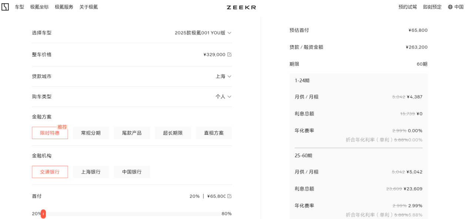Expand the 2025款极氪001 YOU版 model dropdown
Viewport: 469px width, 219px height.
[x=203, y=33]
